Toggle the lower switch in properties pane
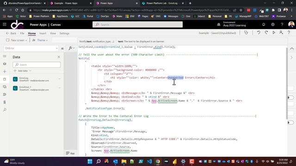This screenshot has height=166, width=296. pyautogui.click(x=290, y=123)
